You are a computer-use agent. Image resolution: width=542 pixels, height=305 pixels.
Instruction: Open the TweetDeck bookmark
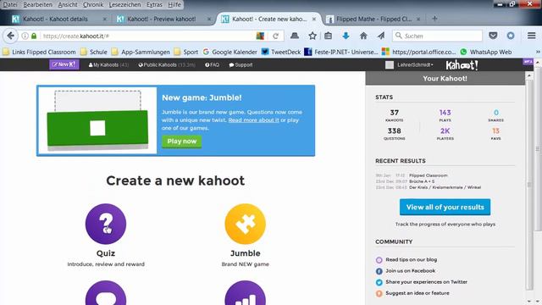tap(281, 52)
